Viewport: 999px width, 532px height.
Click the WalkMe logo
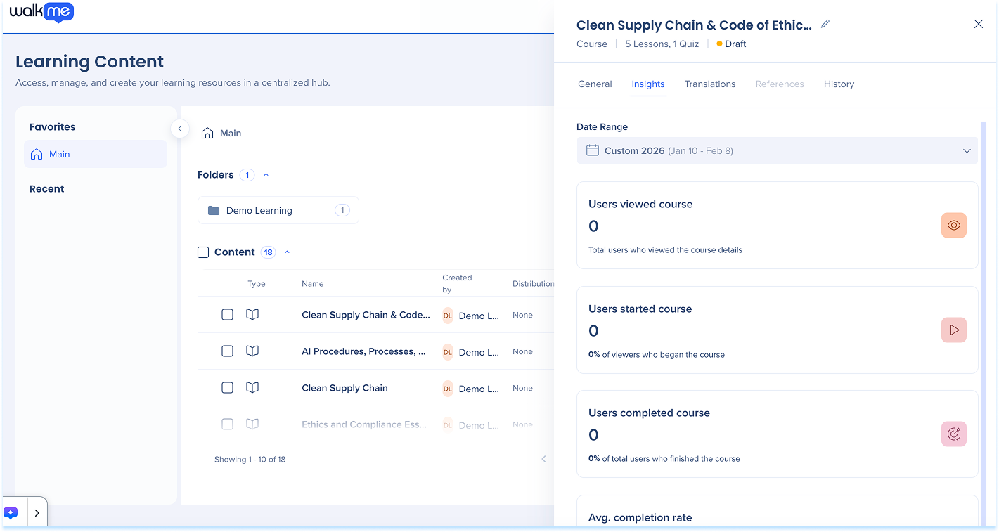point(41,12)
